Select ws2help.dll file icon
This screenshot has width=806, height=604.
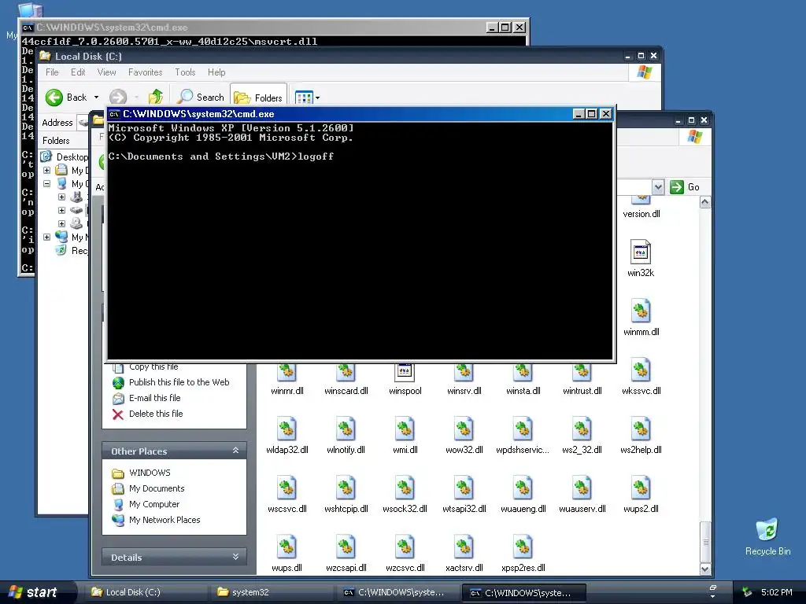tap(641, 429)
